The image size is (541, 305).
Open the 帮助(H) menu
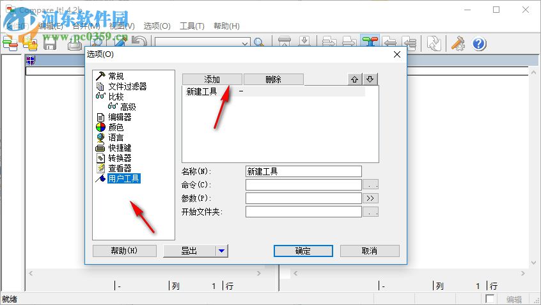point(226,26)
